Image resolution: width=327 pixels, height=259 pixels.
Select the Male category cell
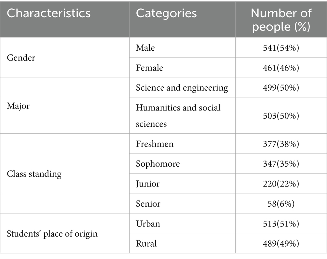pos(145,48)
